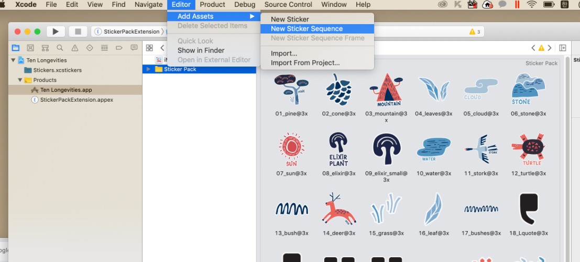This screenshot has height=262, width=580.
Task: Open the Navigate menu
Action: [148, 5]
